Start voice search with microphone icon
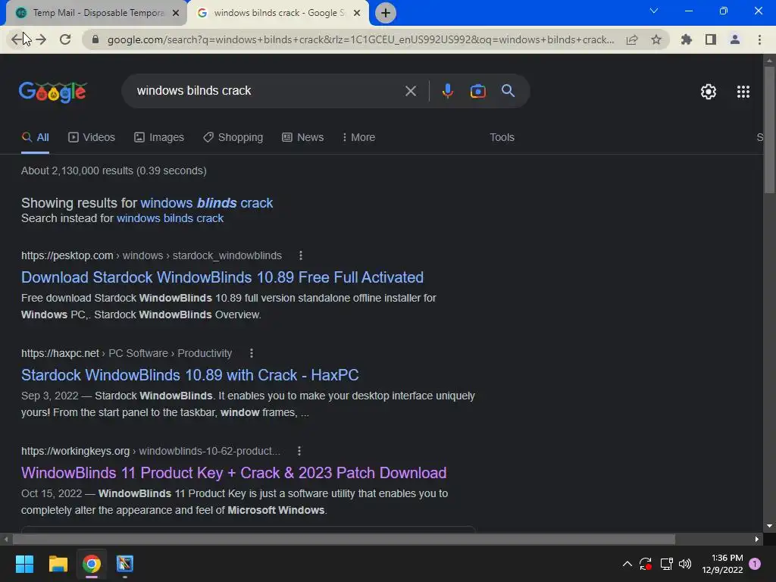This screenshot has height=582, width=776. [447, 91]
